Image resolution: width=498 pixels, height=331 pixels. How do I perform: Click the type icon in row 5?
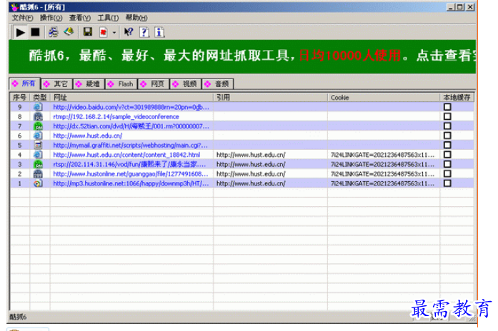[x=38, y=145]
